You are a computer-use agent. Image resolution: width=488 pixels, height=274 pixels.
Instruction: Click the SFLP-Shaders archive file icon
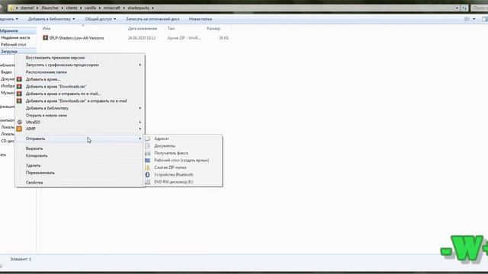45,37
